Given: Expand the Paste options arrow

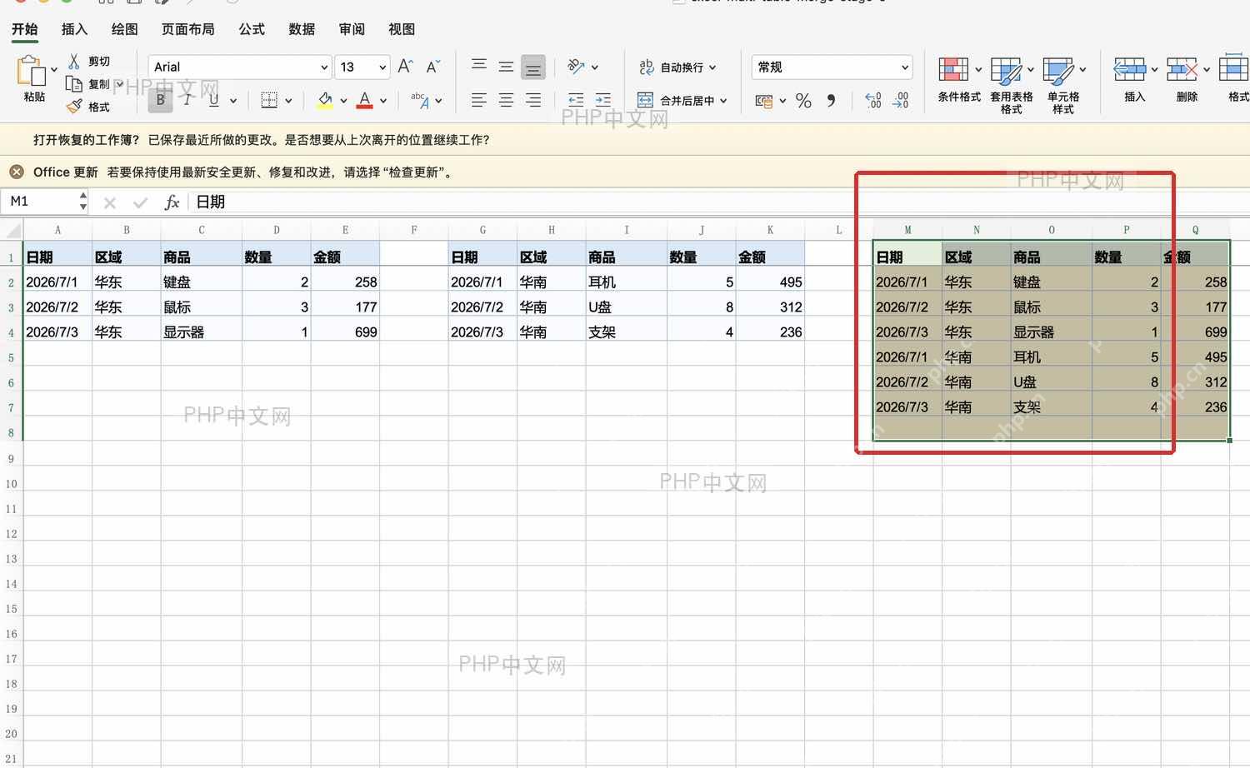Looking at the screenshot, I should point(54,70).
